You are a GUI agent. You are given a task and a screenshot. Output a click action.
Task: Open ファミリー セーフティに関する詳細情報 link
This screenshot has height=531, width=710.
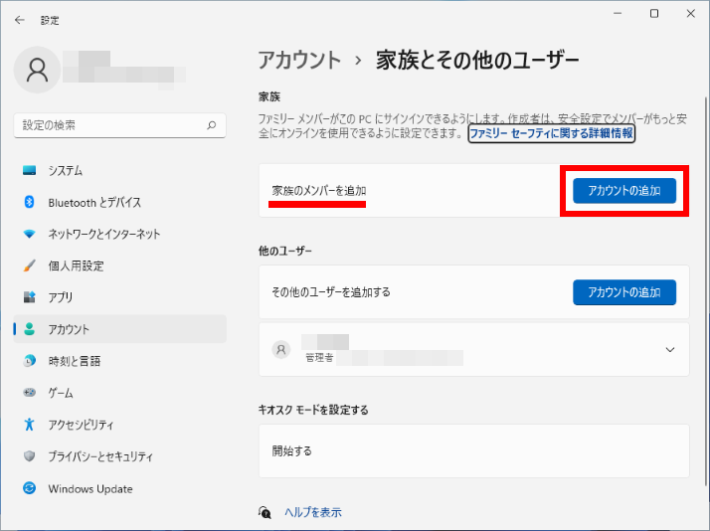pos(552,133)
